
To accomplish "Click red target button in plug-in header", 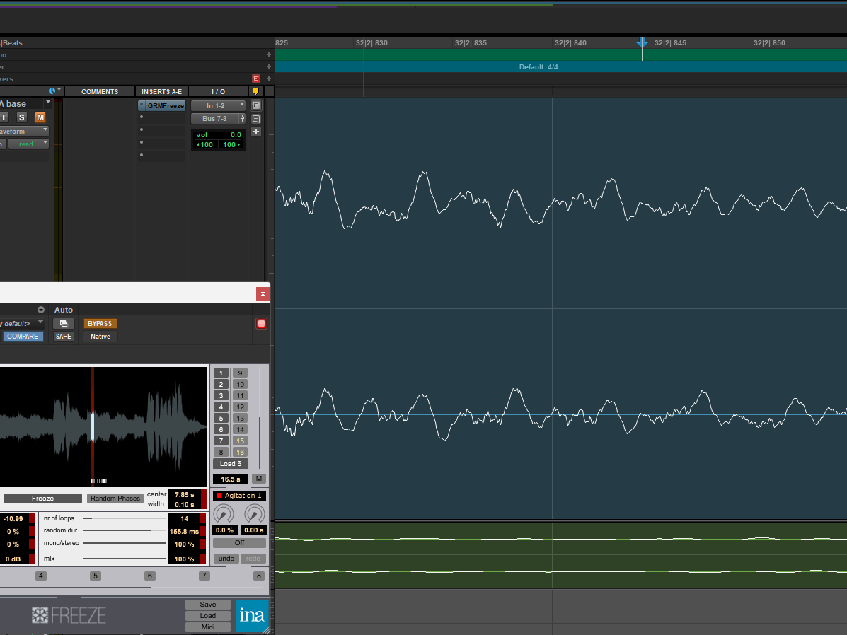I will coord(261,323).
